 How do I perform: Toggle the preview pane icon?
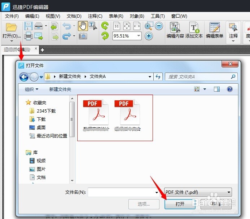point(217,89)
